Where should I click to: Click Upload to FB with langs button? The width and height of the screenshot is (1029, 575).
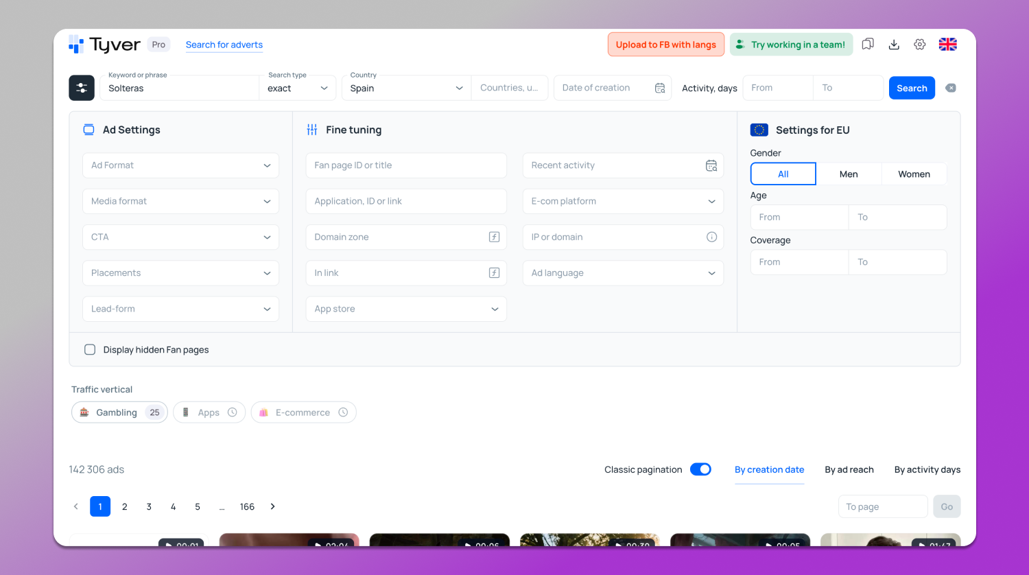click(665, 45)
